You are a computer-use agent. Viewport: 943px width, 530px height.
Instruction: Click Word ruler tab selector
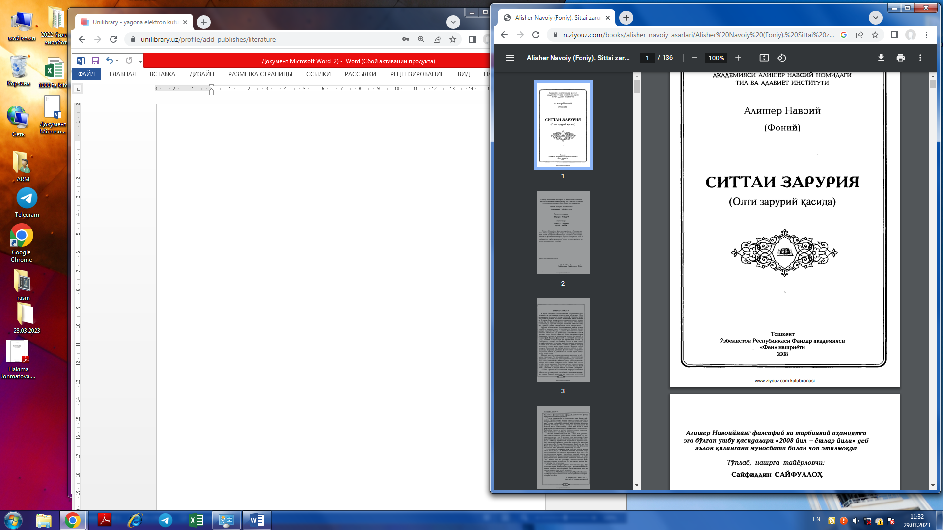coord(78,89)
